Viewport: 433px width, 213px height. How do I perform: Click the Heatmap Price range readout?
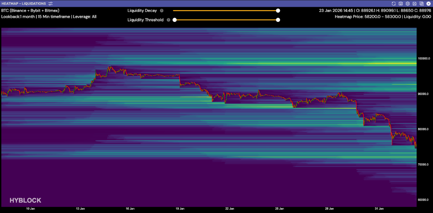point(383,17)
